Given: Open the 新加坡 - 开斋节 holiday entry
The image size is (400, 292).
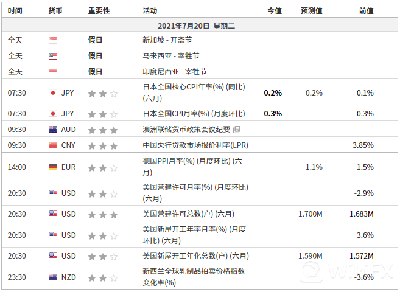Looking at the screenshot, I should click(x=167, y=40).
